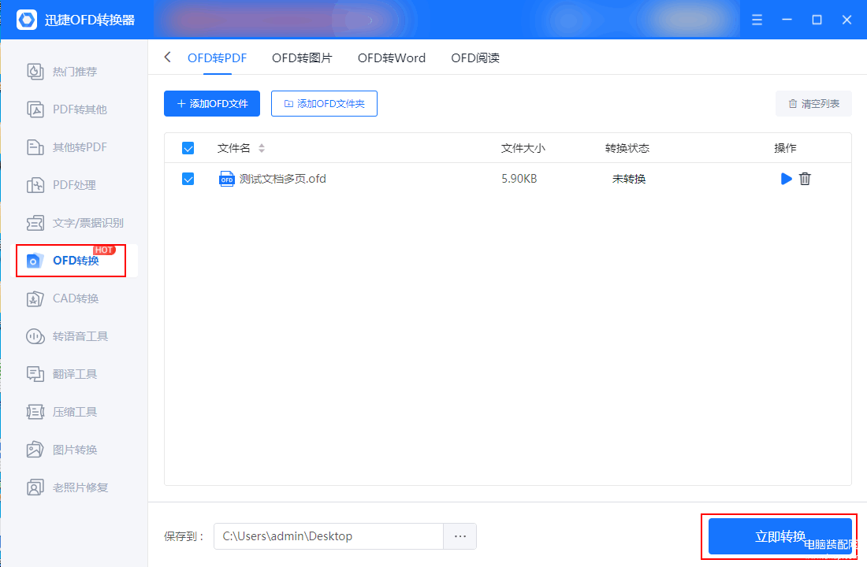Click the 添加OFD文件 button
Viewport: 867px width, 567px height.
point(212,104)
